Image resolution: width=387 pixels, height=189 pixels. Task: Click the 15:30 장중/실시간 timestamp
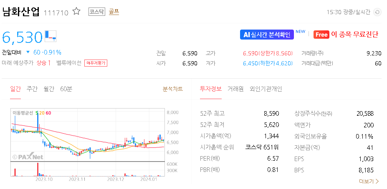pyautogui.click(x=349, y=12)
